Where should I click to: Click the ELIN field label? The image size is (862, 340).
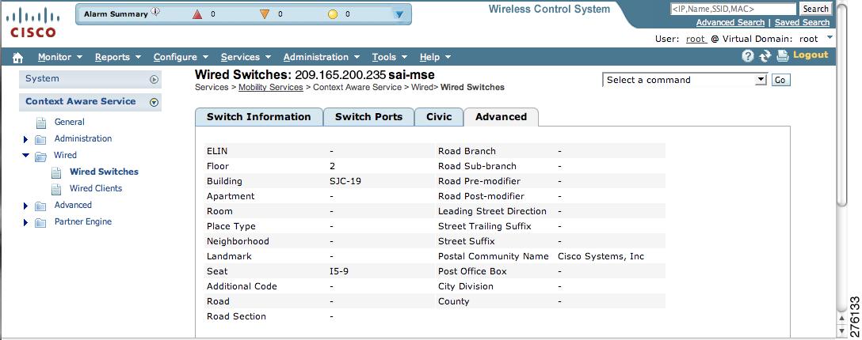(216, 151)
